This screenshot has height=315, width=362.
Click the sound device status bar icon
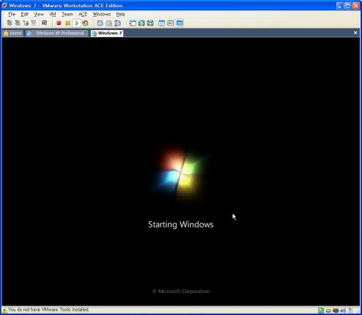tap(343, 311)
